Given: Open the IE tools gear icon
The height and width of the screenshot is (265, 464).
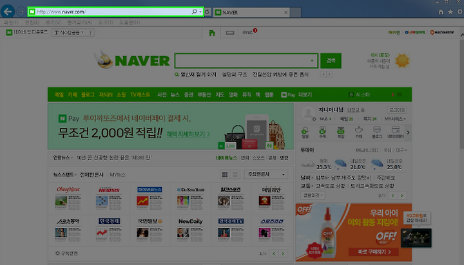Looking at the screenshot, I should (460, 12).
